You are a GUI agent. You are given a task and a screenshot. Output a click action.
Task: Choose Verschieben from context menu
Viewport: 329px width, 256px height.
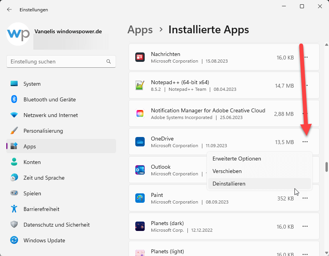click(260, 171)
